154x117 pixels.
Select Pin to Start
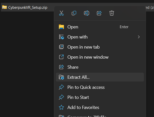pyautogui.click(x=78, y=97)
